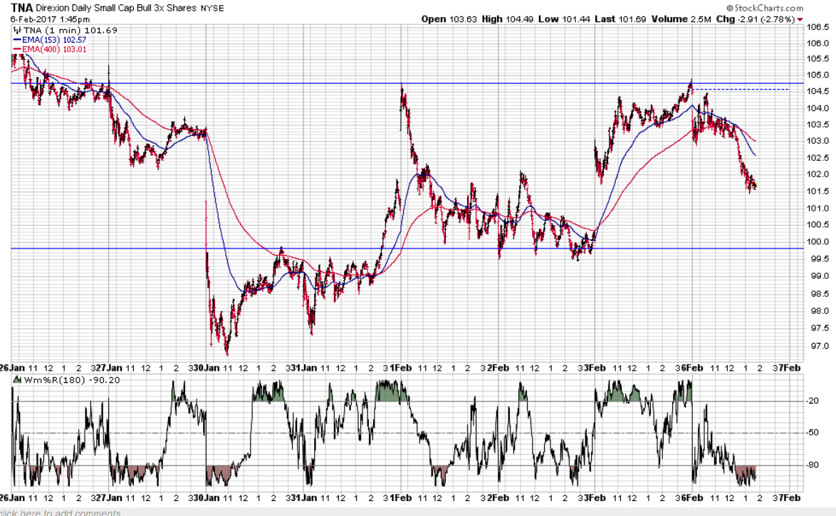
Task: Click the blue line swatch for EMA(153)
Action: click(17, 40)
